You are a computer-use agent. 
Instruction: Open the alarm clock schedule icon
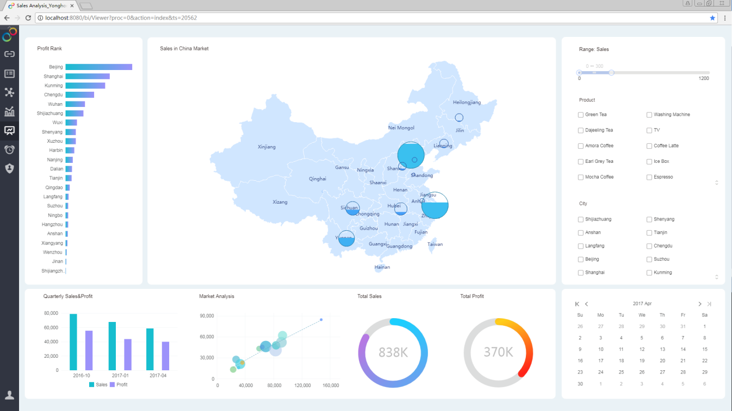click(9, 149)
